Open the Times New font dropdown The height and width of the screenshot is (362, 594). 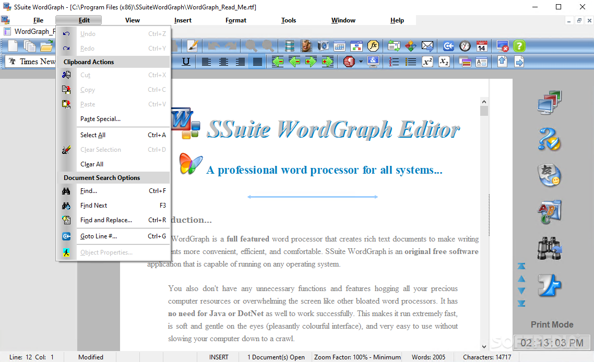click(x=30, y=62)
